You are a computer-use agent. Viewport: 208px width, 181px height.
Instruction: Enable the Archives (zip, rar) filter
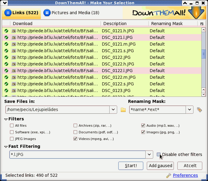pos(75,125)
